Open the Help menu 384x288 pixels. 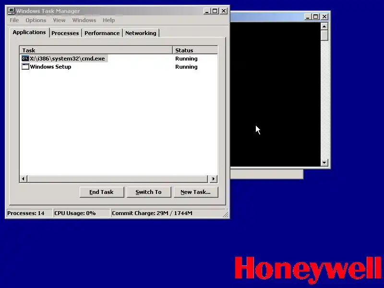pos(108,20)
